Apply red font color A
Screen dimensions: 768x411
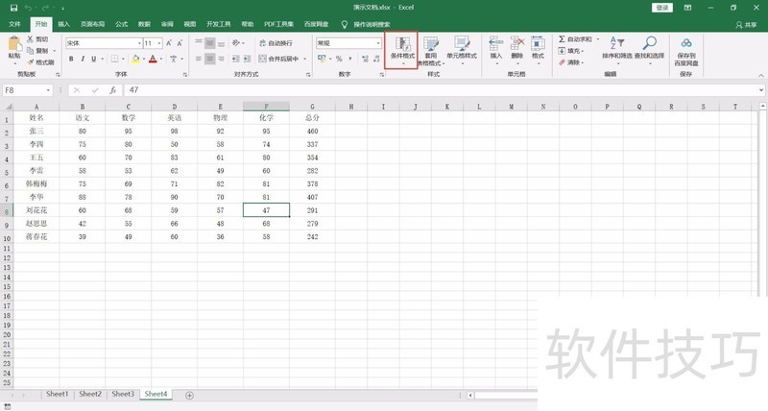[x=153, y=59]
